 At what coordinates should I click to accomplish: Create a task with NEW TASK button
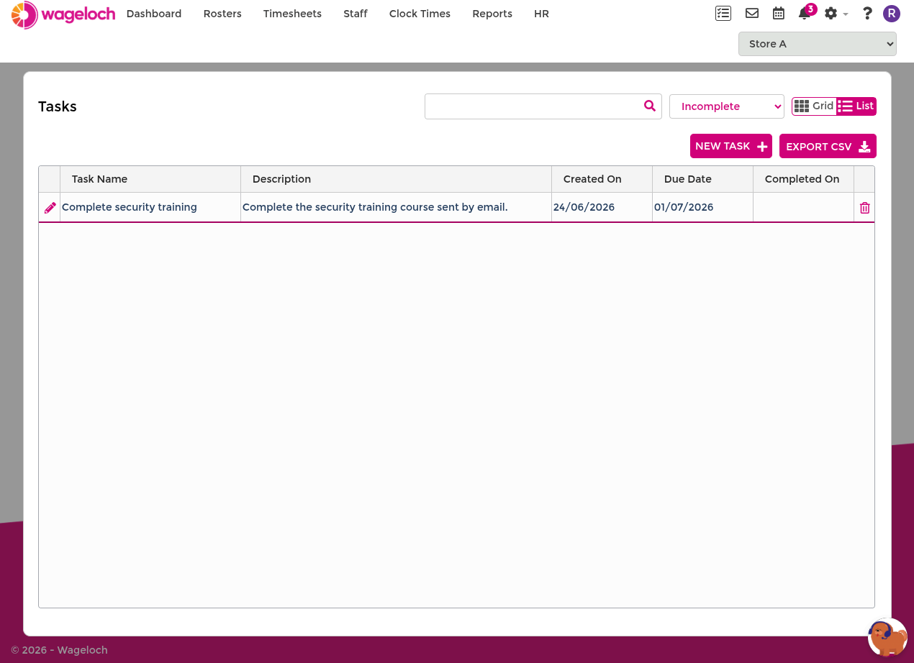click(x=731, y=146)
